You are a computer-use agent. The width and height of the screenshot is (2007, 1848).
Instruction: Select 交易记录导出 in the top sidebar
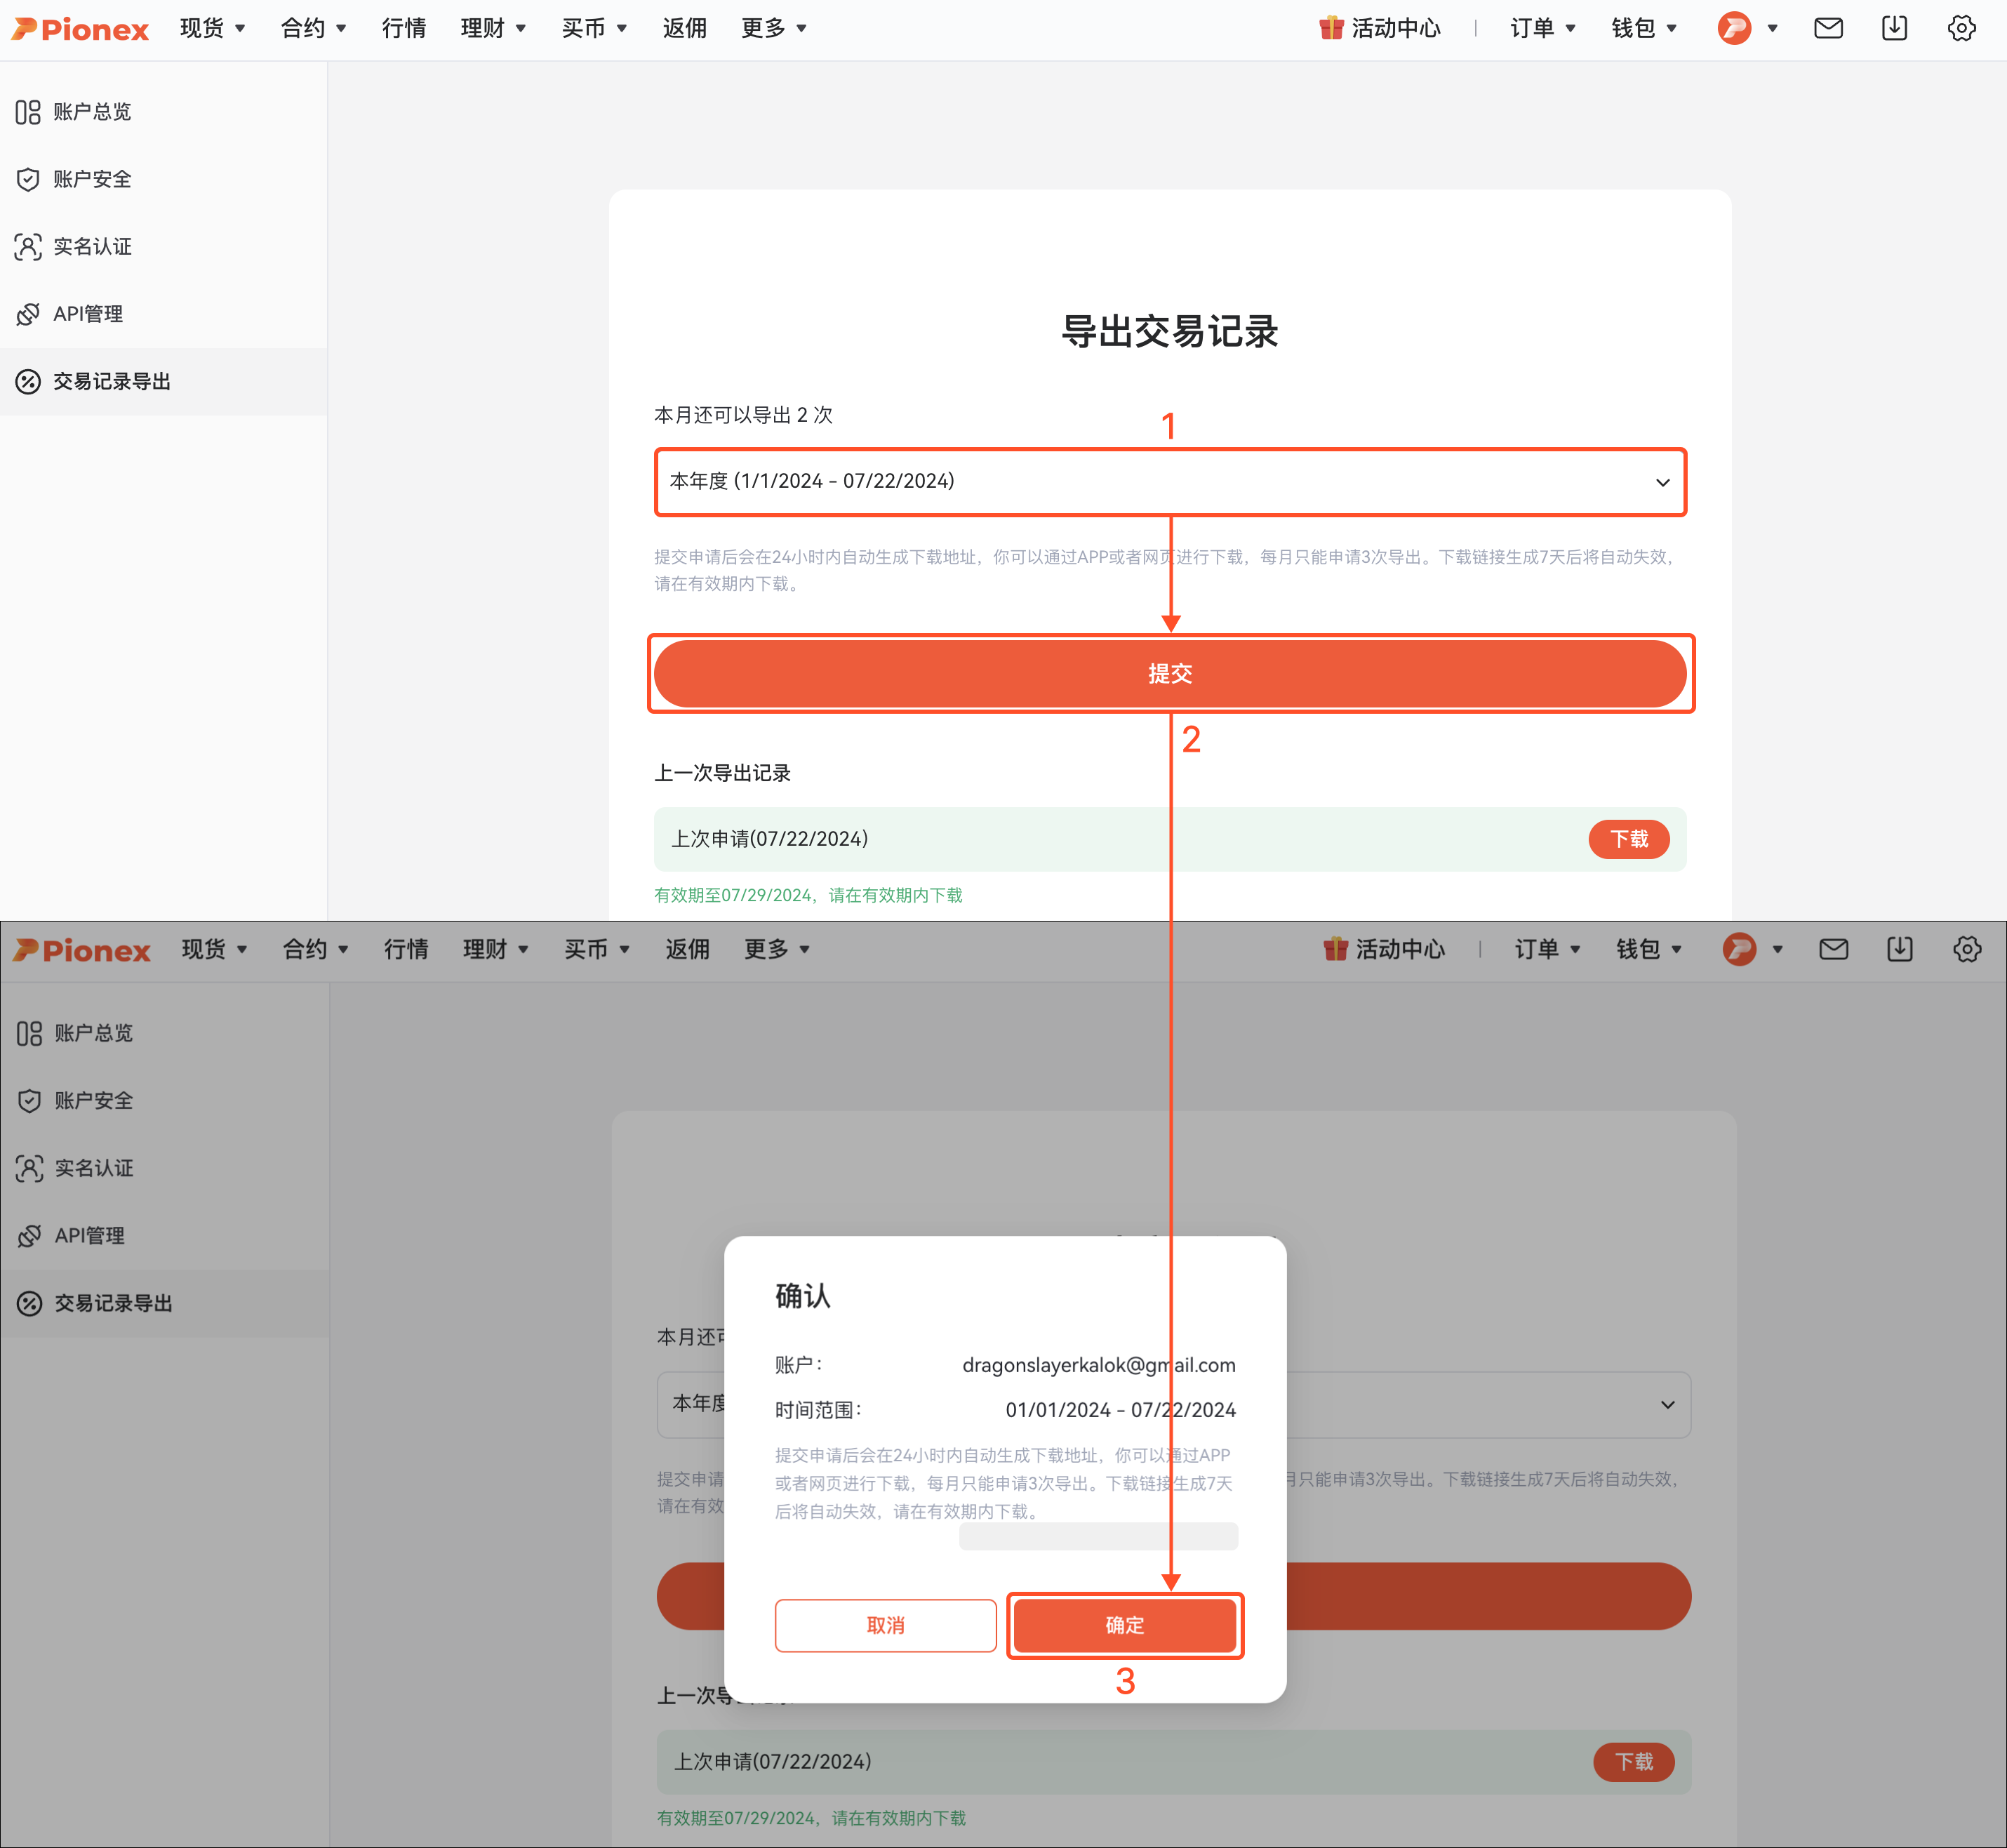(163, 382)
